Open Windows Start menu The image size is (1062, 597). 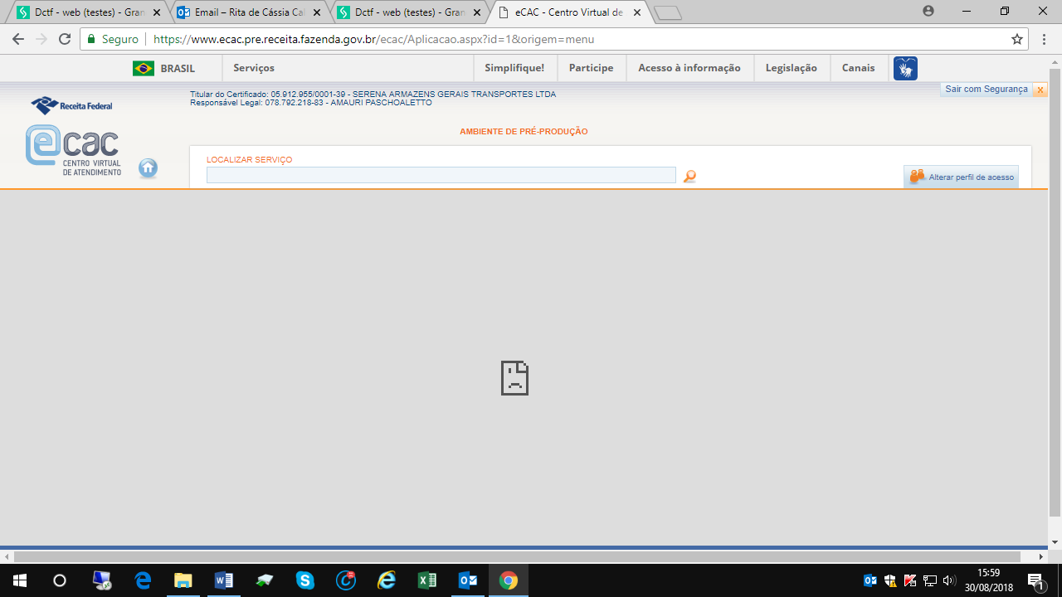click(20, 580)
